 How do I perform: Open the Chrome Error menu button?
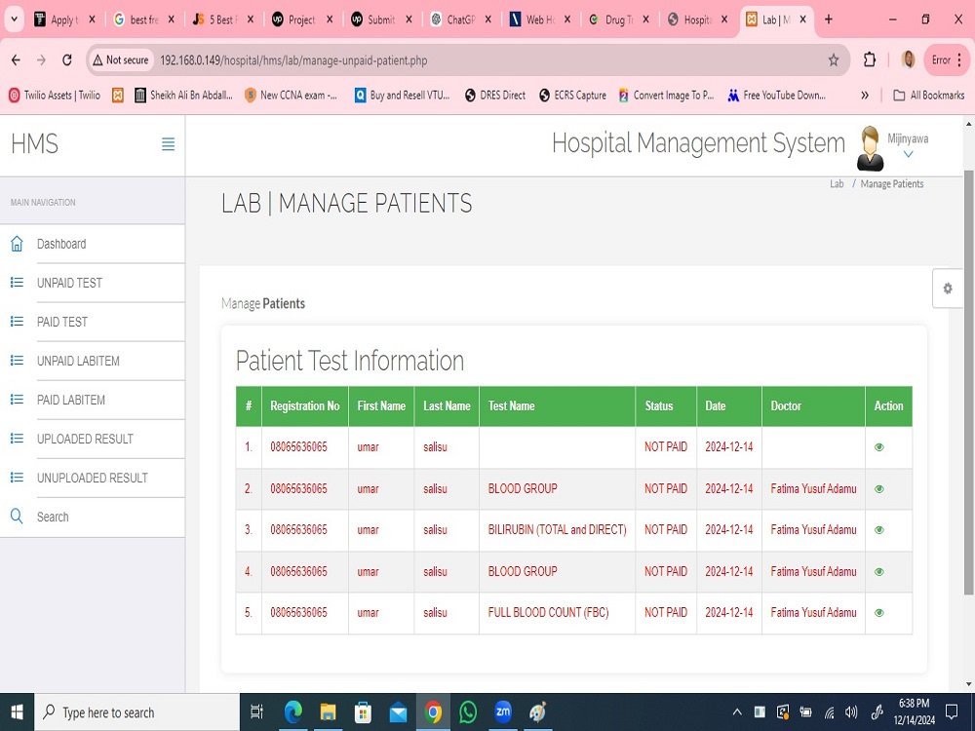947,60
